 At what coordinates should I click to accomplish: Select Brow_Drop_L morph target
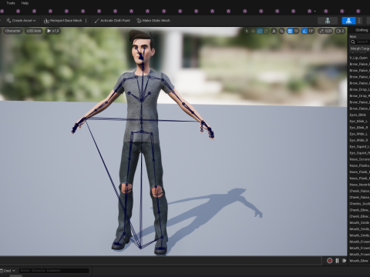359,89
